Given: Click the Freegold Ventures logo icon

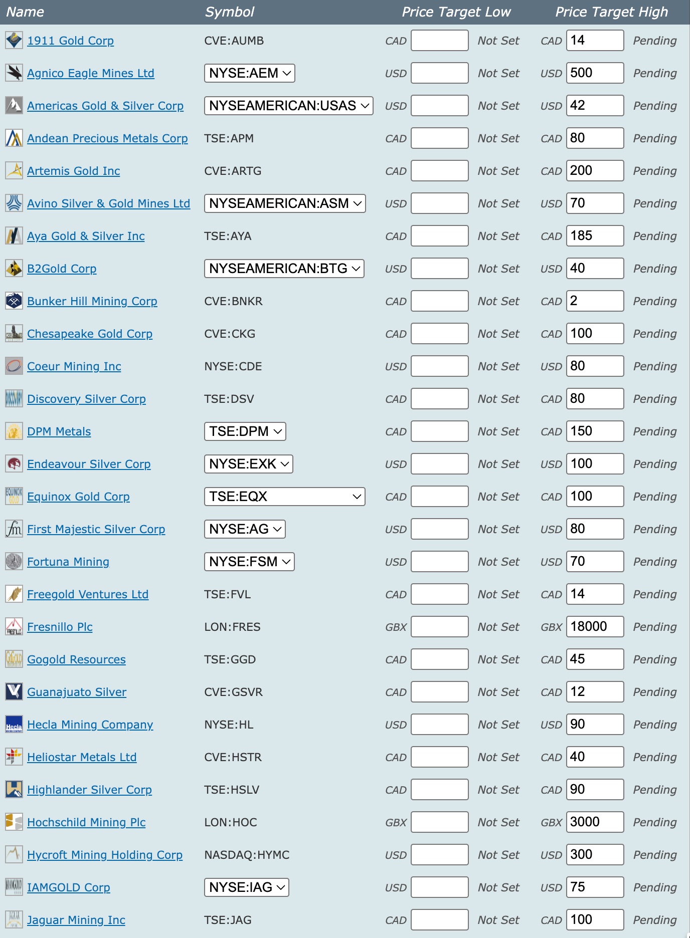Looking at the screenshot, I should (14, 594).
